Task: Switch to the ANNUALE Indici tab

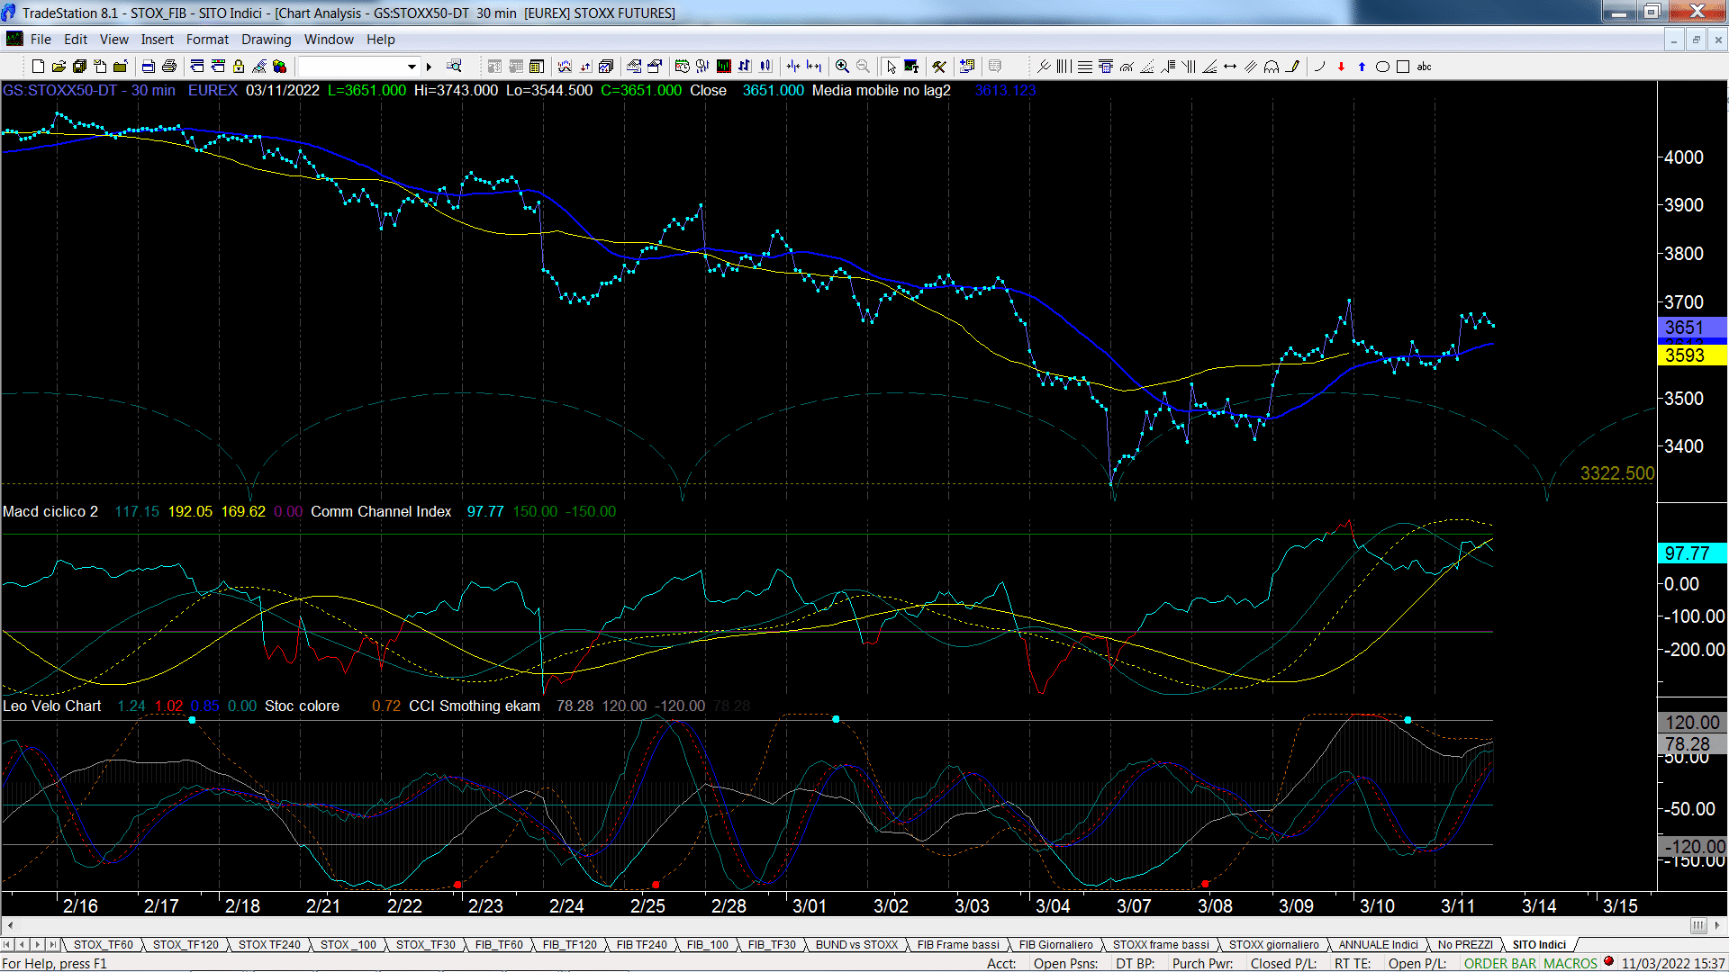Action: point(1378,944)
